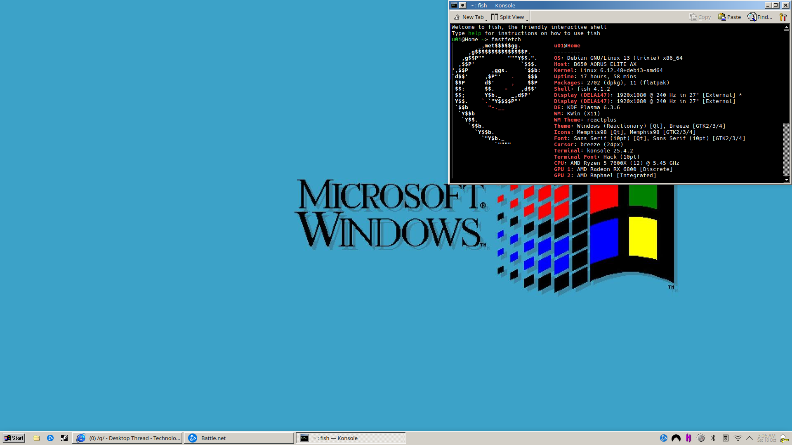This screenshot has width=792, height=445.
Task: Open the Split View dropdown arrow
Action: (527, 19)
